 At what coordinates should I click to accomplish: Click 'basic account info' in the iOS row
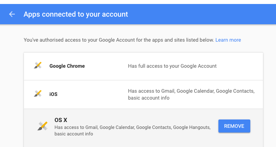click(x=149, y=98)
